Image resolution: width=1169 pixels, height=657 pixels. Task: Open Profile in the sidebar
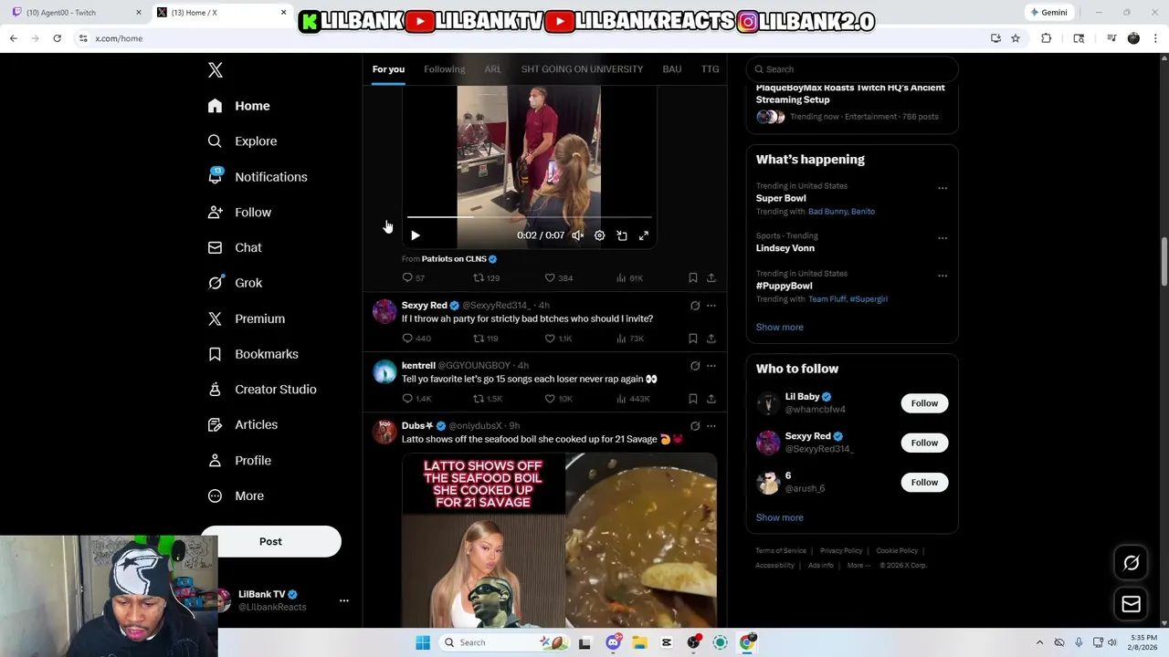point(239,461)
